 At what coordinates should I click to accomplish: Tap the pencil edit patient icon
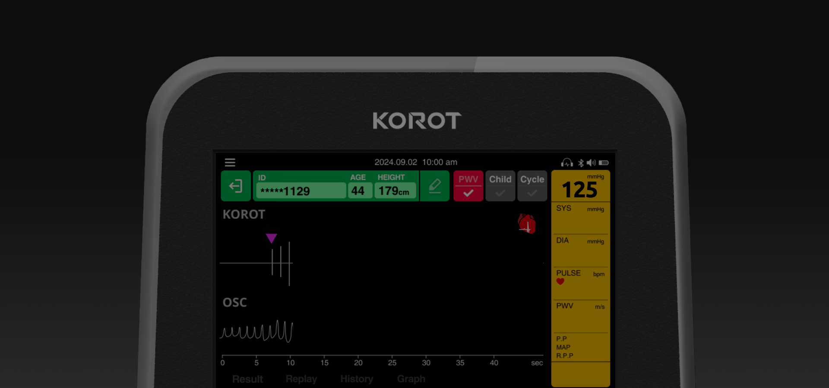coord(435,186)
